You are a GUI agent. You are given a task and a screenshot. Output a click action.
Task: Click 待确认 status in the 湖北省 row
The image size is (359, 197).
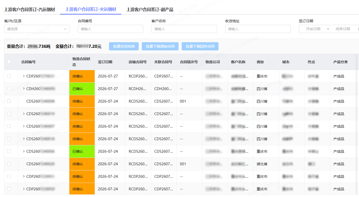point(82,164)
